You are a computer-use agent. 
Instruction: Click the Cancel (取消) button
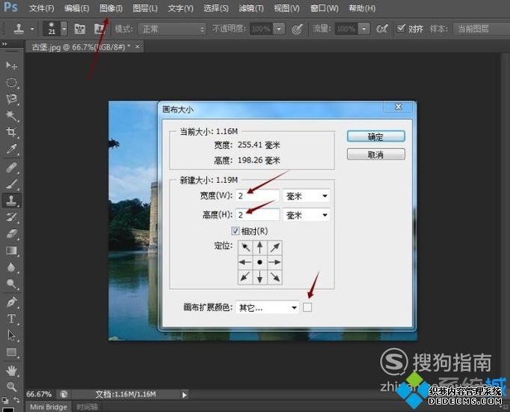click(375, 154)
